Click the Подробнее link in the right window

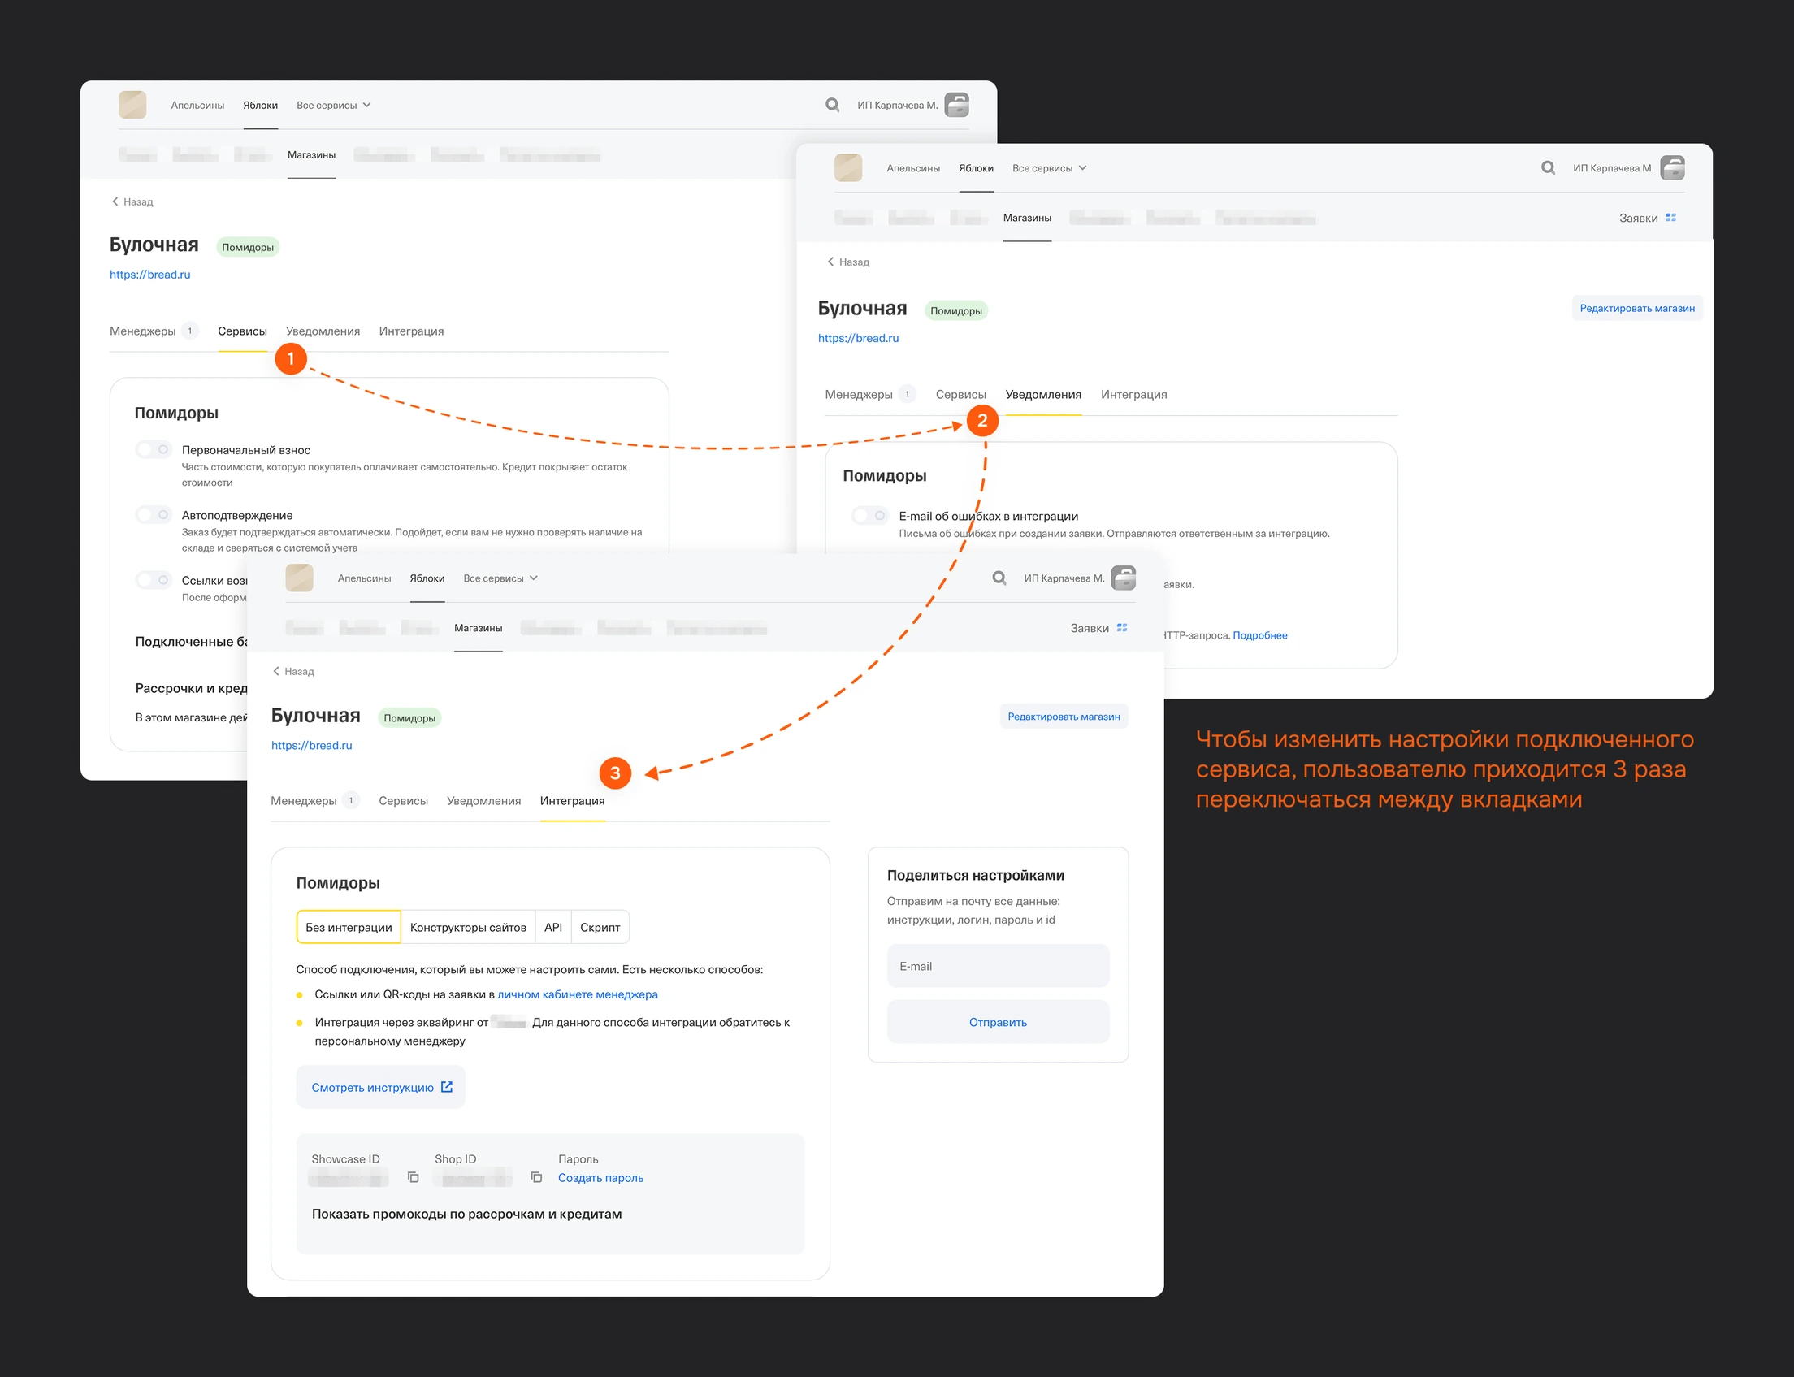[1259, 635]
